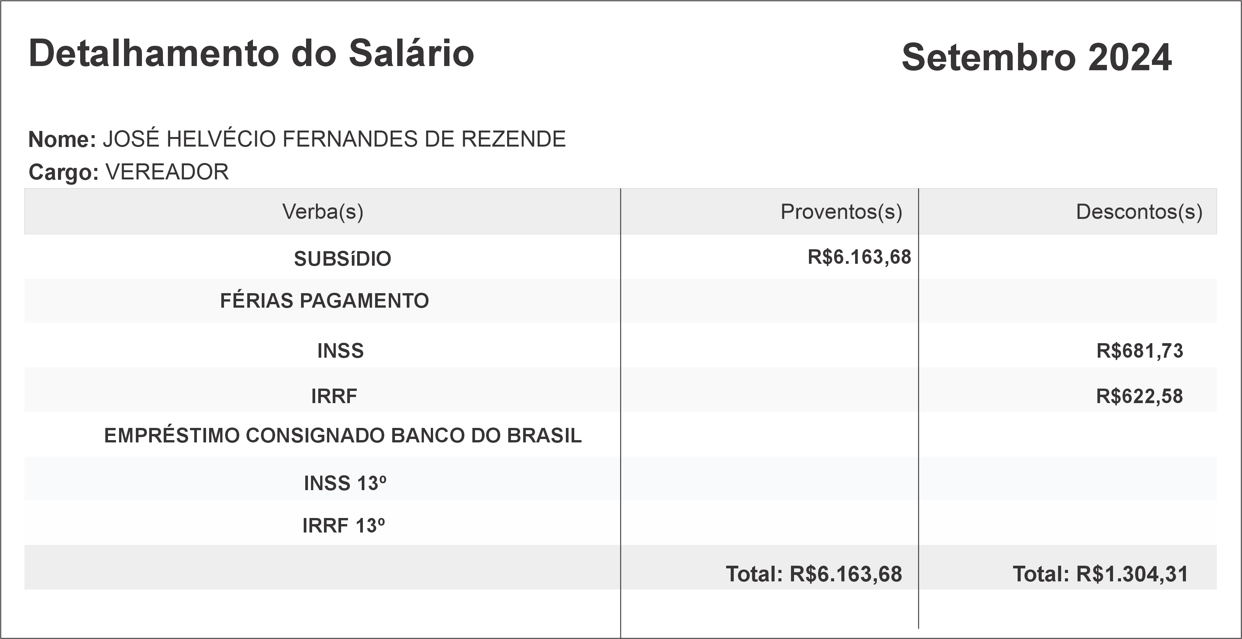Click the "Proventos(s)" column header
This screenshot has height=639, width=1242.
pos(841,212)
